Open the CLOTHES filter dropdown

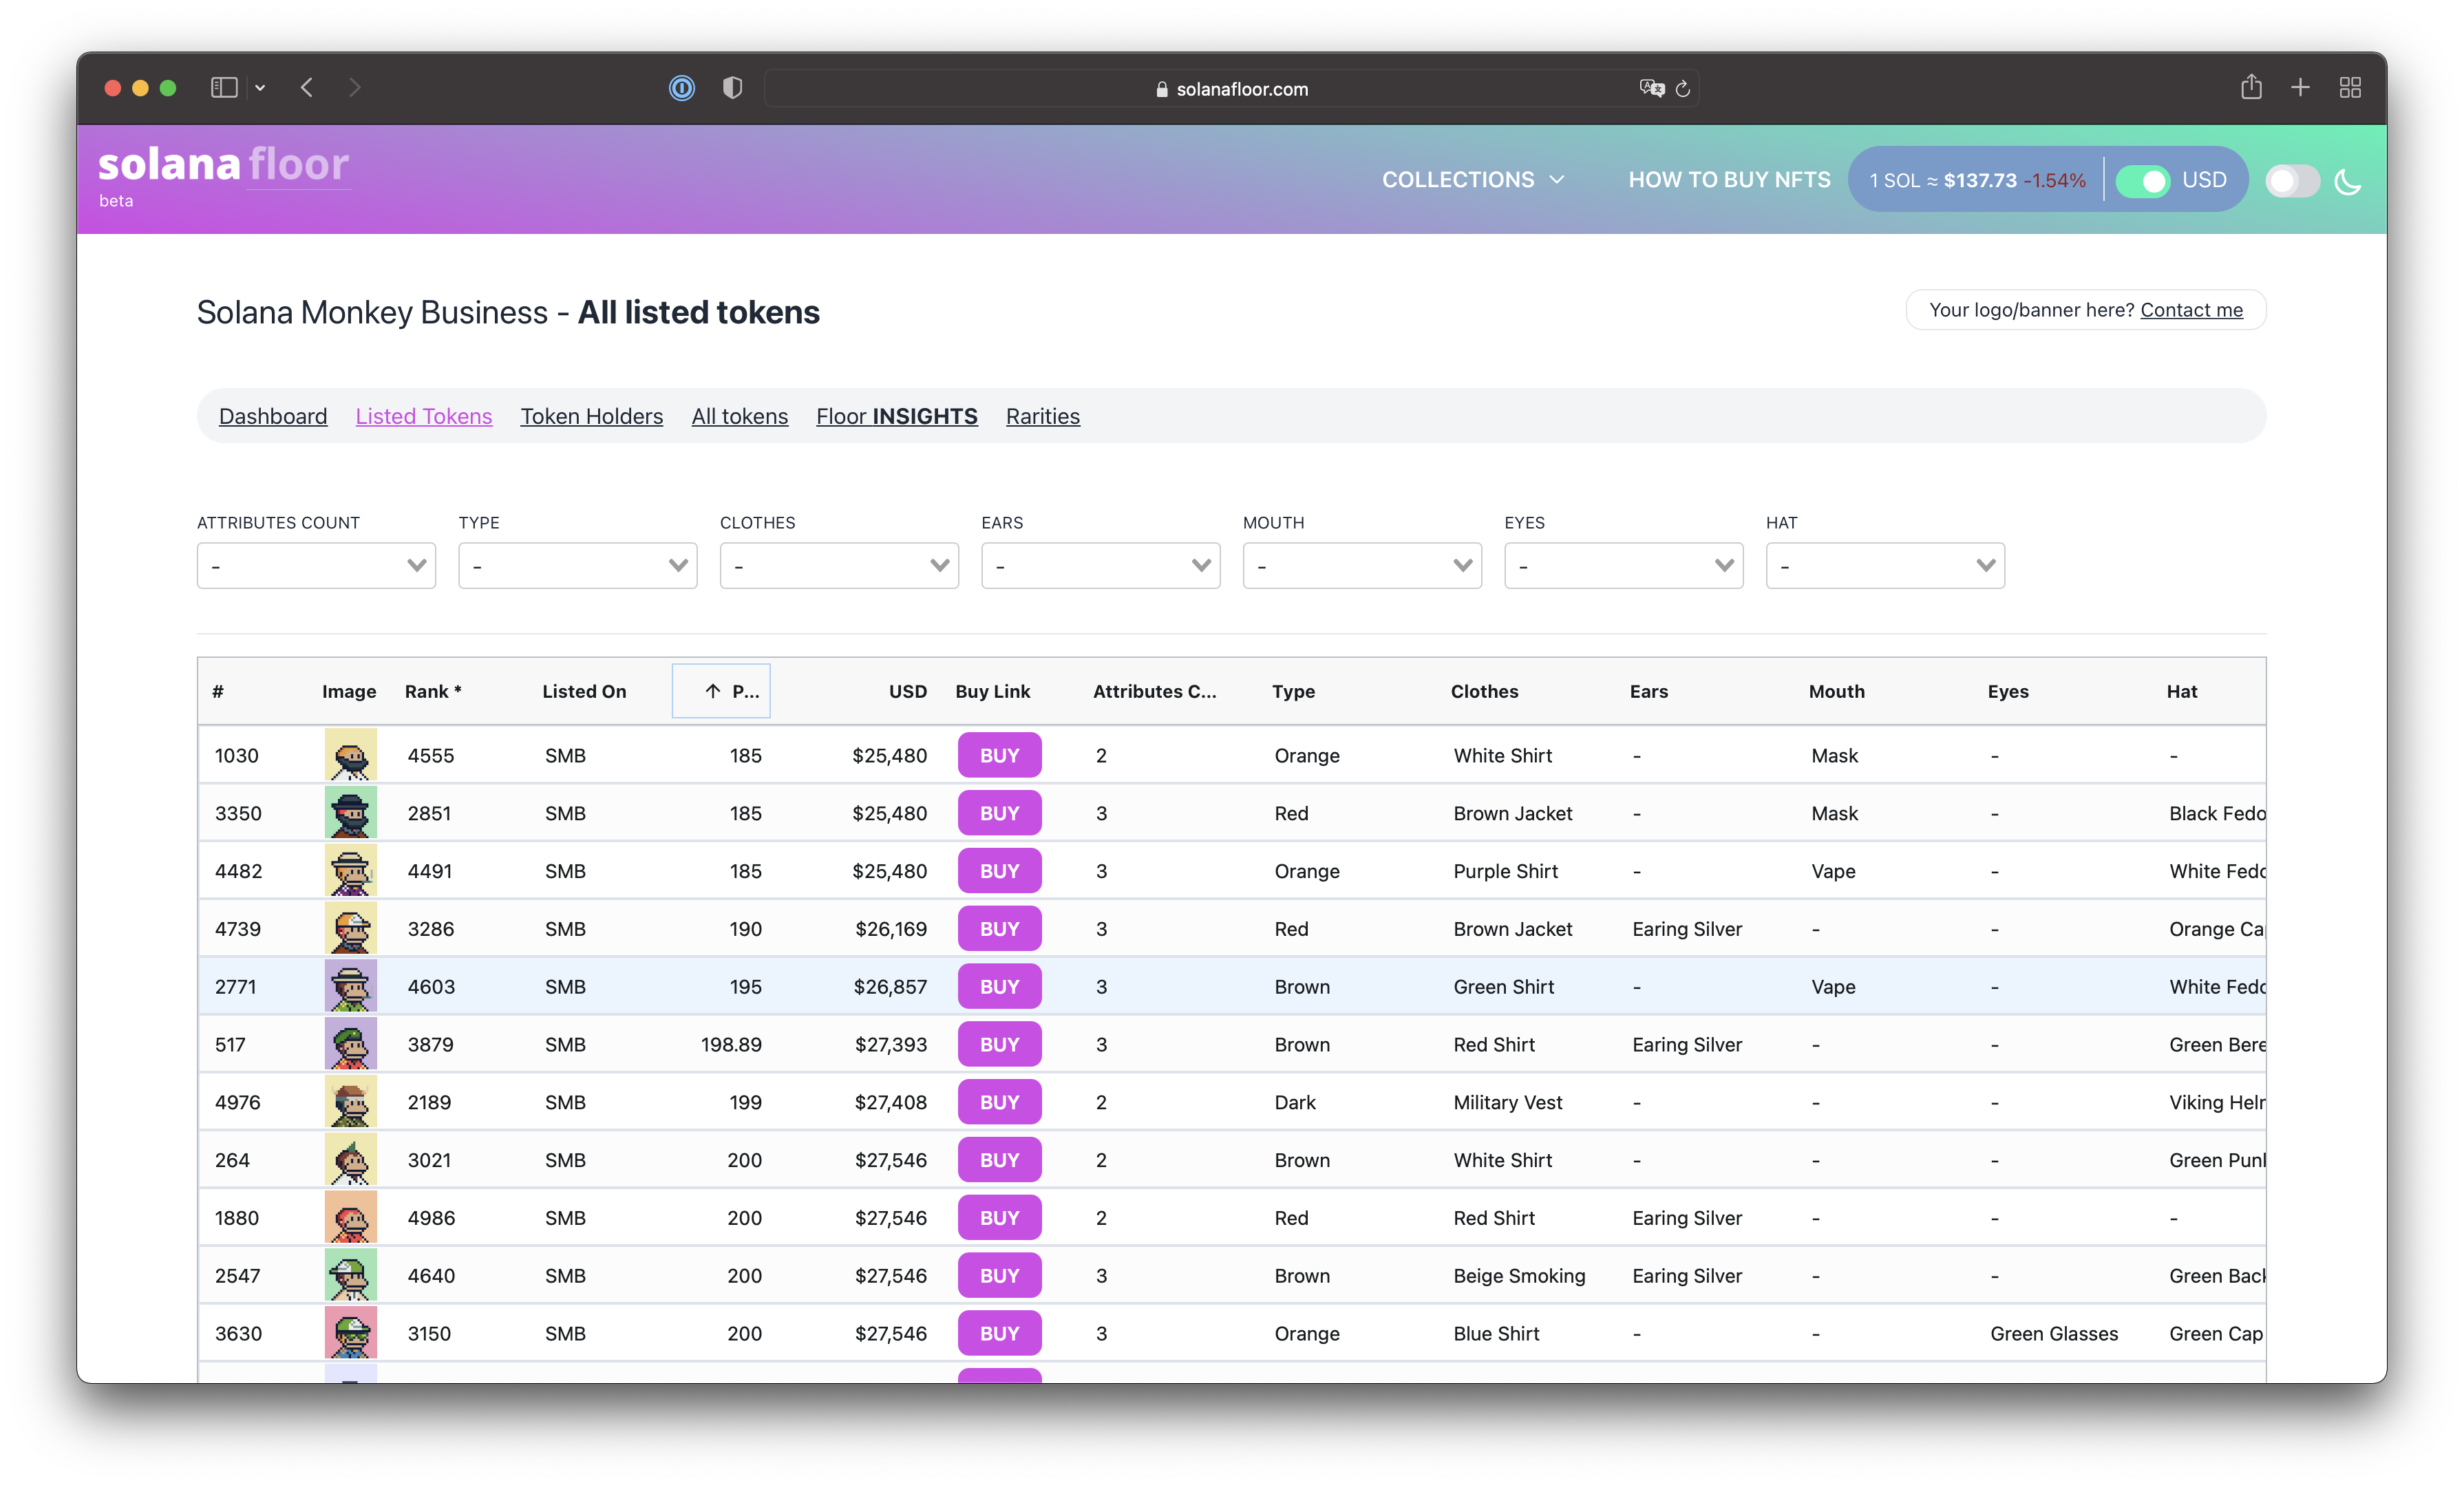(x=839, y=566)
